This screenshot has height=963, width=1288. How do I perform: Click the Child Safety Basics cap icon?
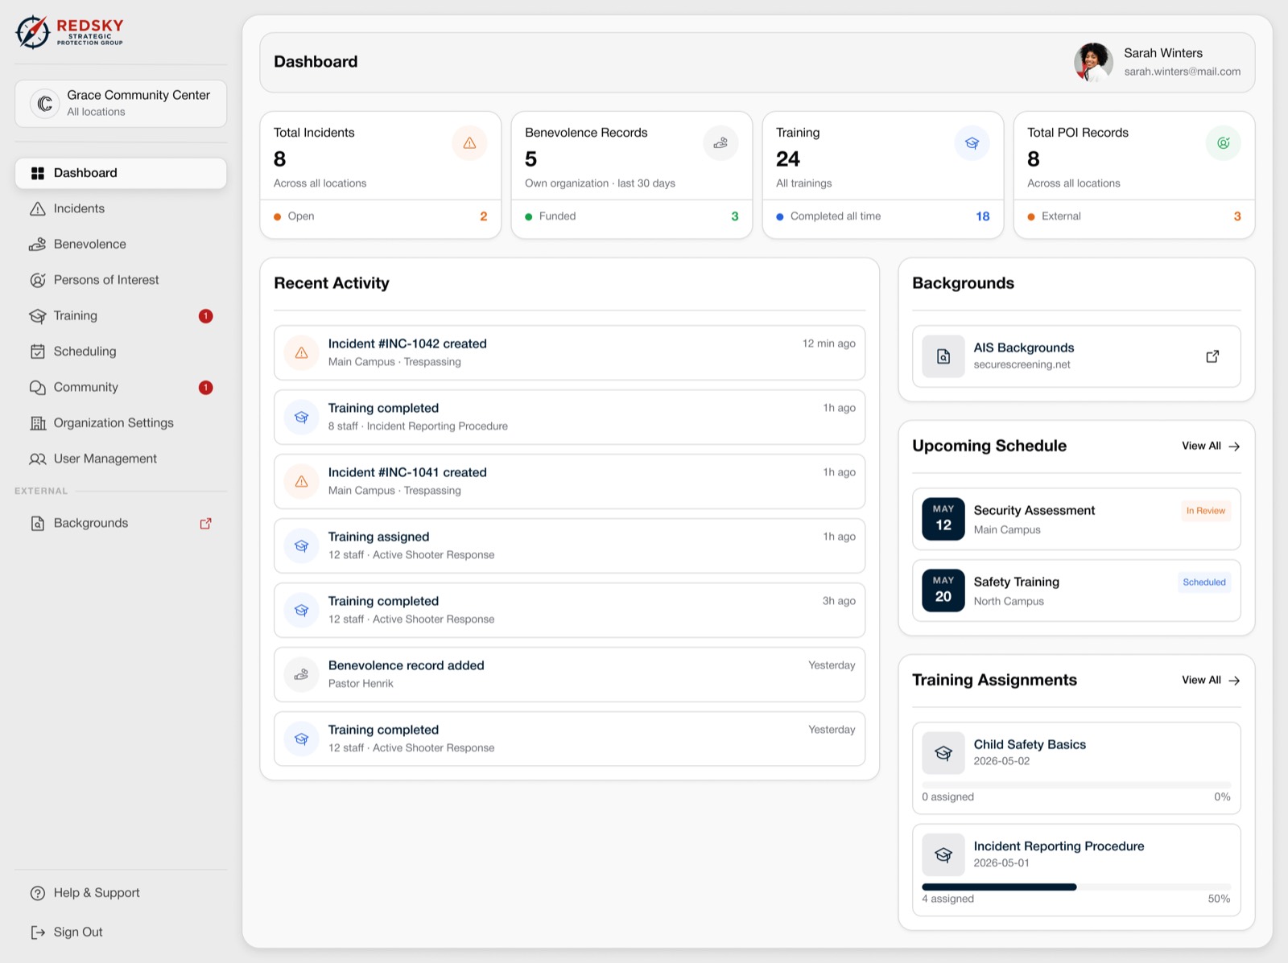tap(943, 753)
